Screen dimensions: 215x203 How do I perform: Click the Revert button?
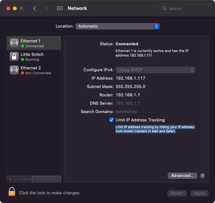tap(177, 193)
